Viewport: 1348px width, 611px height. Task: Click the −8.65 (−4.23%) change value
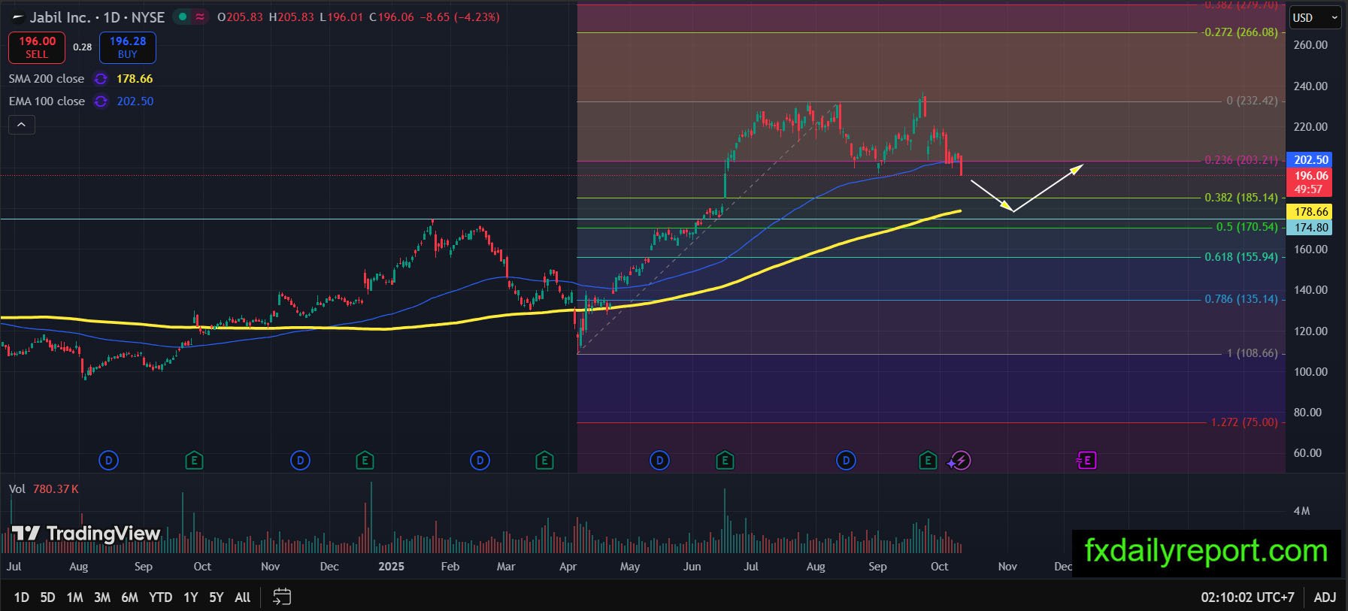[460, 17]
